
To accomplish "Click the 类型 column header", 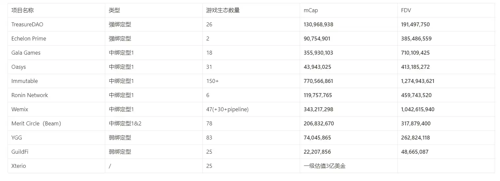I will (114, 10).
